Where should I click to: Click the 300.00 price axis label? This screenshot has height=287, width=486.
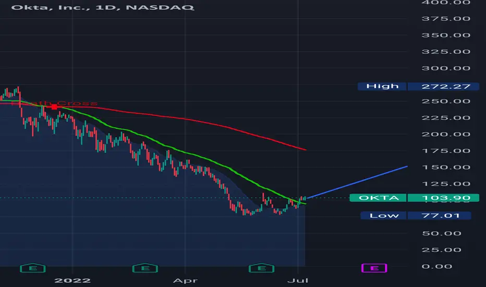point(446,68)
